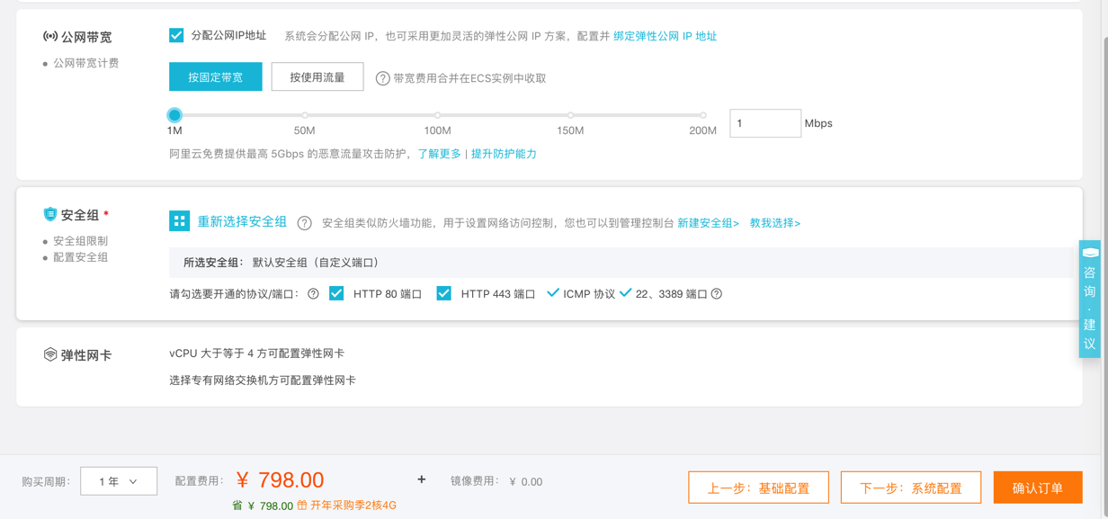Click the help icon beside 带宽费用 note
1108x519 pixels.
tap(382, 78)
